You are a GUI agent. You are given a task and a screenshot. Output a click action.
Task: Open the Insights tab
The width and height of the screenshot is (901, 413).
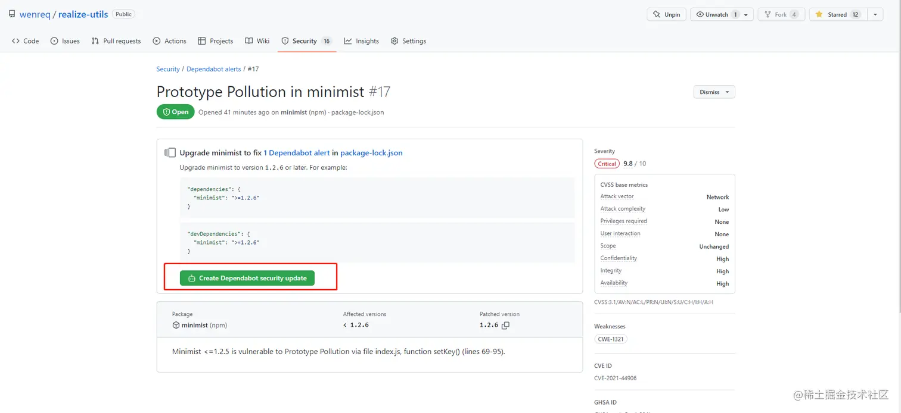362,41
